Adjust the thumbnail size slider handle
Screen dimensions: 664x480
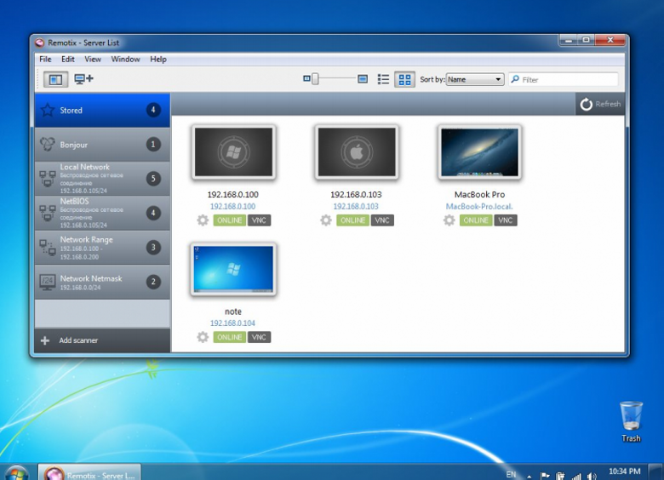315,79
